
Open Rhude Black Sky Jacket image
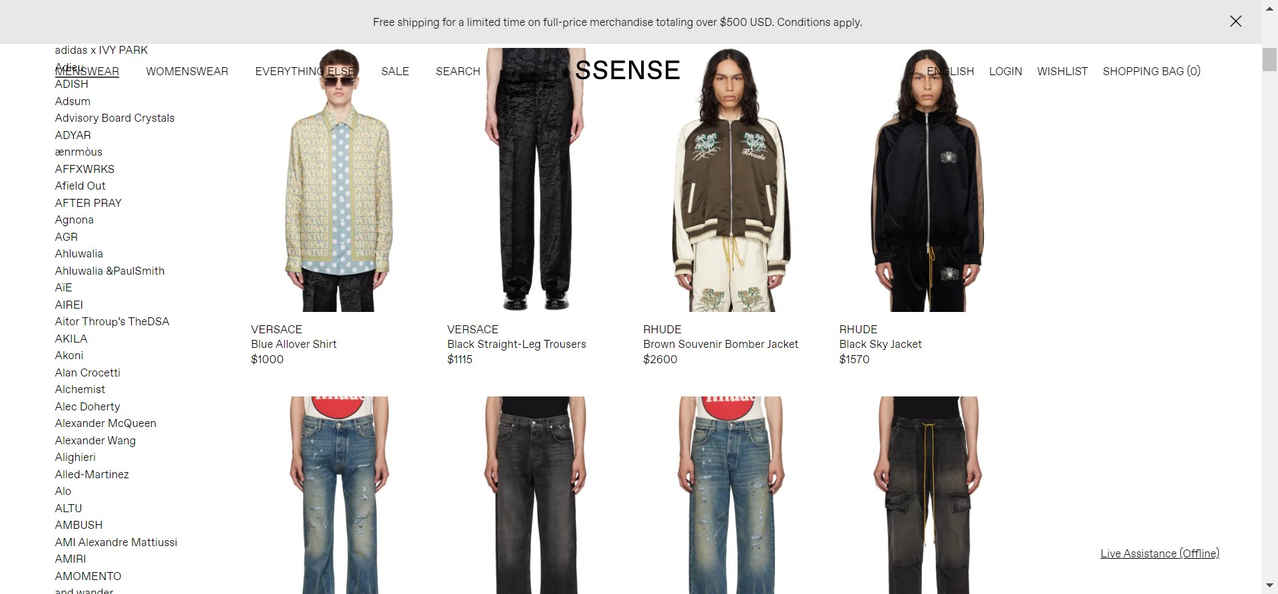point(927,180)
